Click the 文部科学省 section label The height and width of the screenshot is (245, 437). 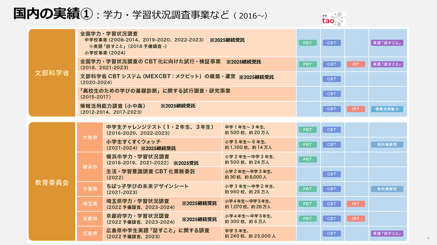pos(52,73)
